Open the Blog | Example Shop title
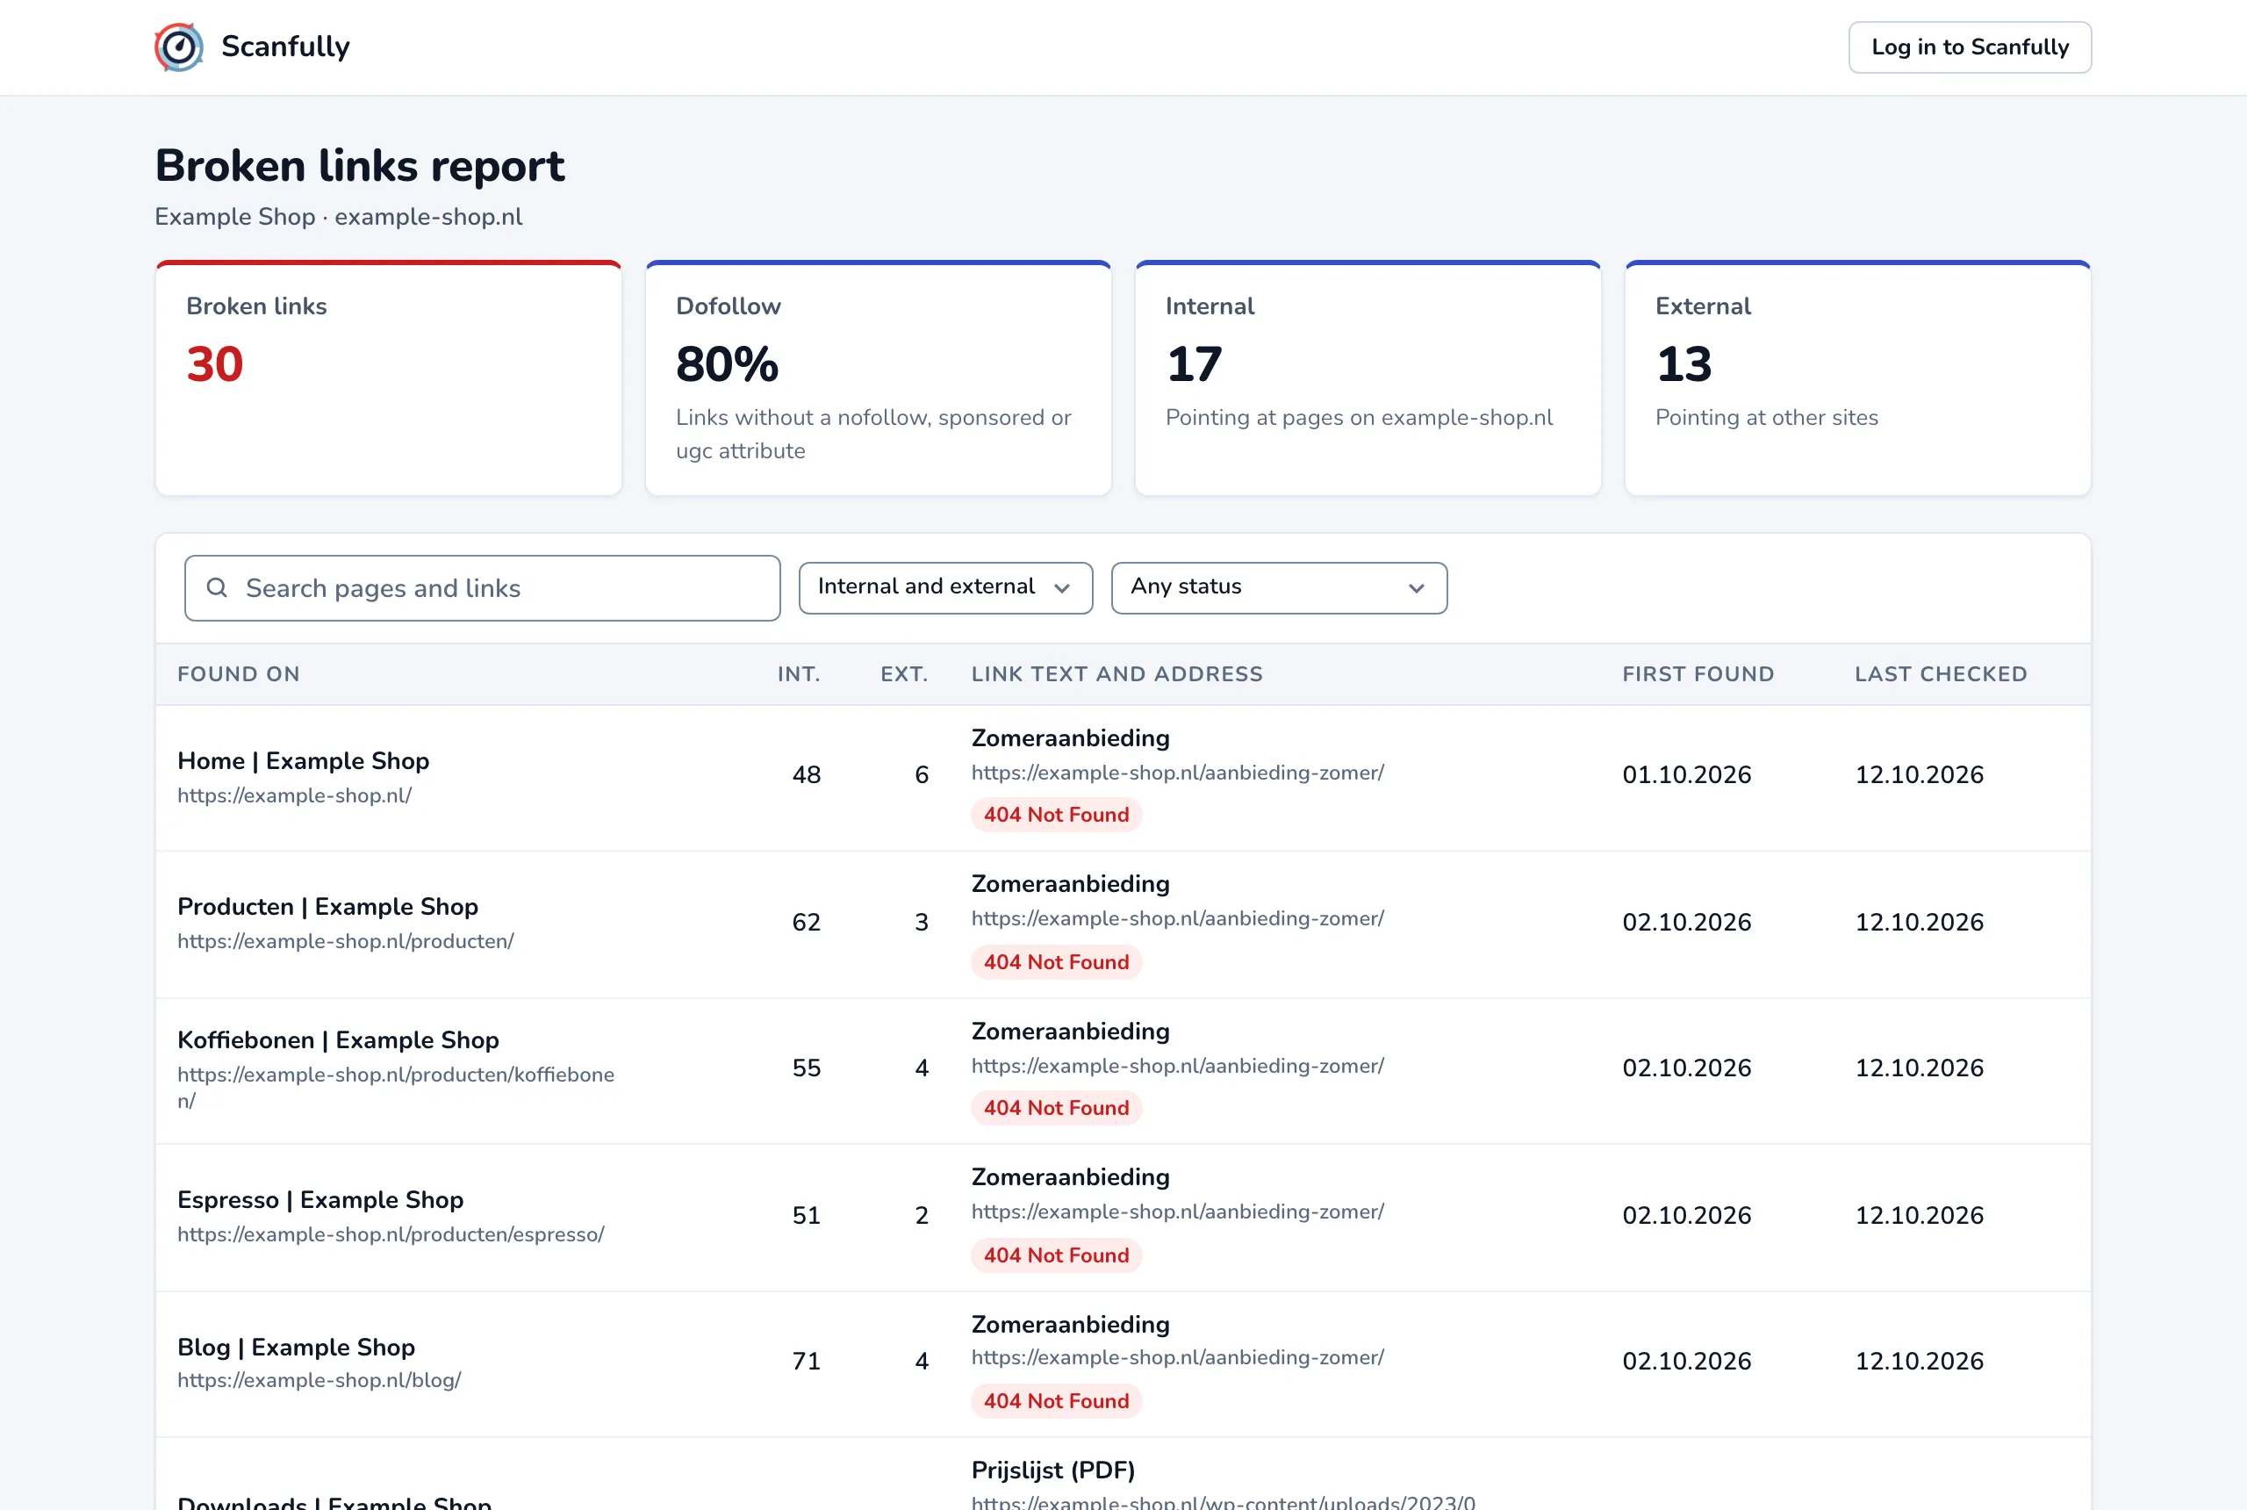Viewport: 2247px width, 1510px height. coord(297,1348)
